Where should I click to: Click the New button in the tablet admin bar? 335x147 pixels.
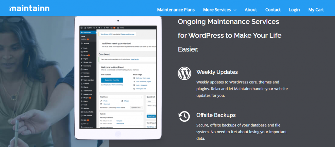[107, 28]
